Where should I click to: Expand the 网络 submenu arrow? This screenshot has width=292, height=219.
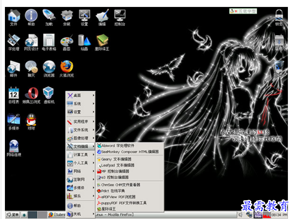(94, 171)
